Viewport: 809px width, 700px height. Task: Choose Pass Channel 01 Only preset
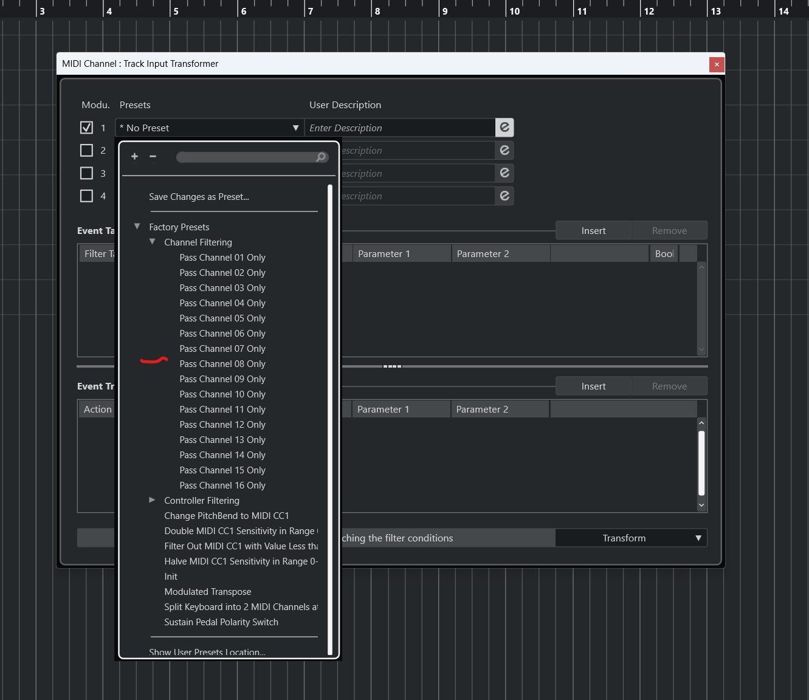click(222, 258)
